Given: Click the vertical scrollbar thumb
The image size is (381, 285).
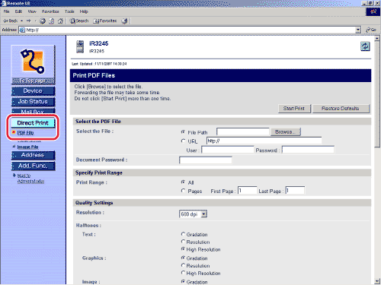Looking at the screenshot, I should pyautogui.click(x=377, y=93).
